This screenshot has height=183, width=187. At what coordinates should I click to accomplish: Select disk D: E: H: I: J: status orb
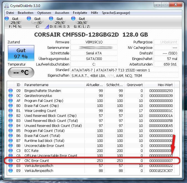(x=51, y=18)
